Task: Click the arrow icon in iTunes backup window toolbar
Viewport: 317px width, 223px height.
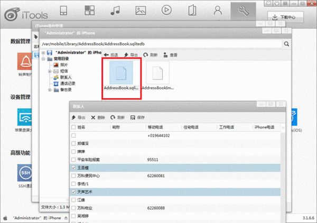Action: pyautogui.click(x=36, y=37)
